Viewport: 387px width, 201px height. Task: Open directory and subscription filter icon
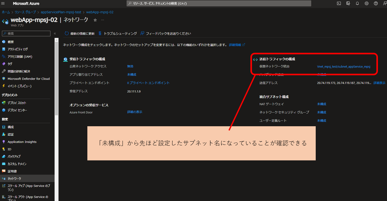pyautogui.click(x=348, y=3)
